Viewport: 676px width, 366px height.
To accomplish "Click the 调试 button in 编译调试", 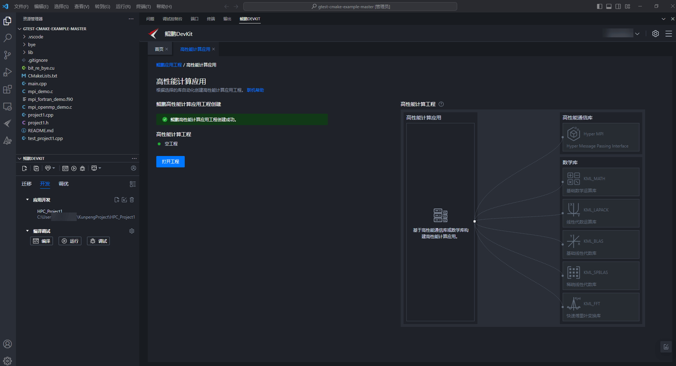I will pyautogui.click(x=98, y=241).
